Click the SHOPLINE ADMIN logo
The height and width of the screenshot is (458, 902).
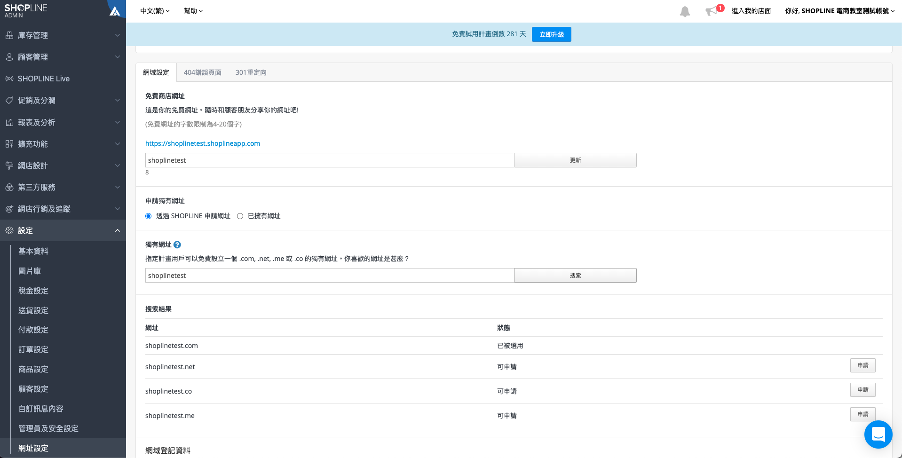[x=26, y=11]
